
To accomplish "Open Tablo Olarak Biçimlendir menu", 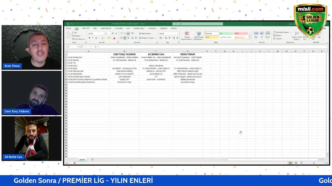I will click(x=199, y=36).
